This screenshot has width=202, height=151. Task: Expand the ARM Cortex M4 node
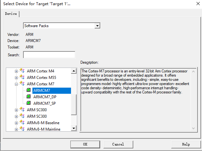point(16,71)
